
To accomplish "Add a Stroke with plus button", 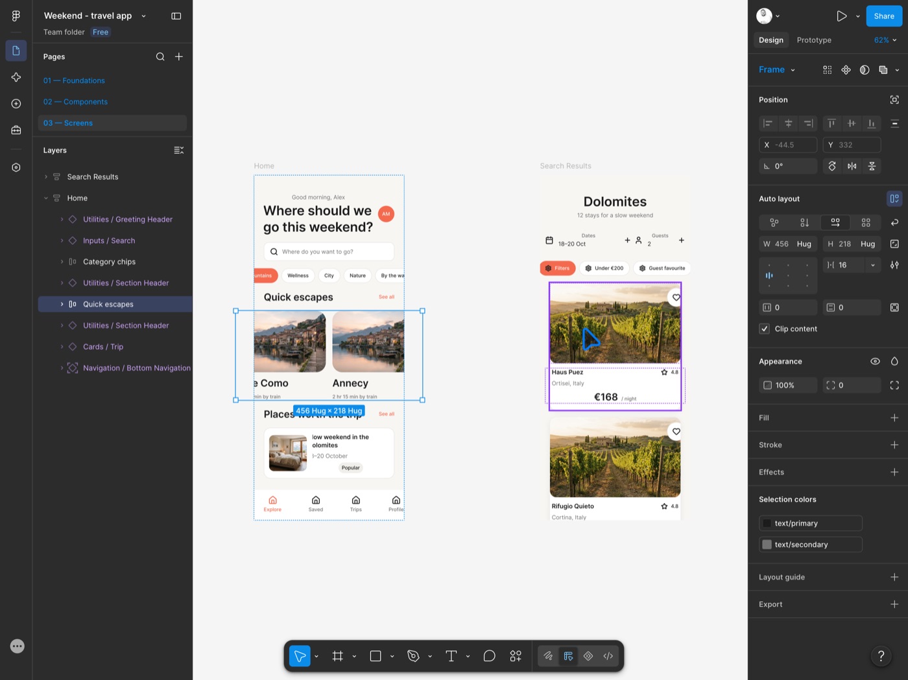I will [894, 445].
